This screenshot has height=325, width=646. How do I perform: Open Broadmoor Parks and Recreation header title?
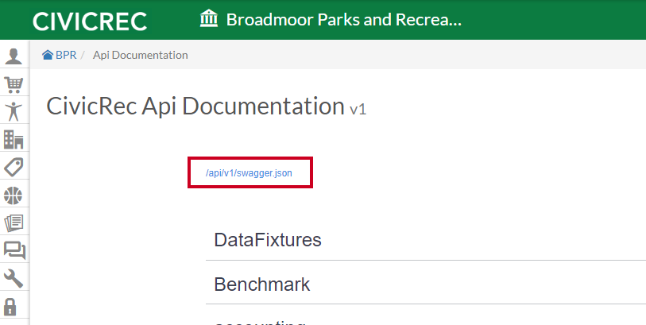pos(343,20)
